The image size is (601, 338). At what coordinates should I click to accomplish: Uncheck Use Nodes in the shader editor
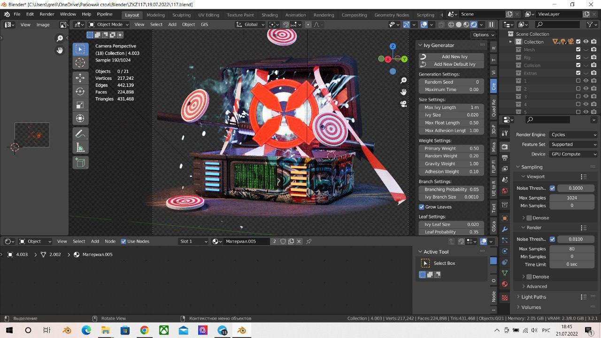(123, 241)
